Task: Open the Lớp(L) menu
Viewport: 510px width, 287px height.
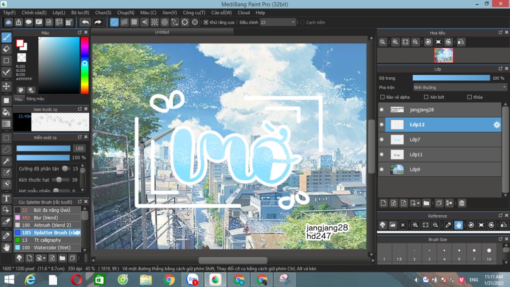Action: (59, 12)
